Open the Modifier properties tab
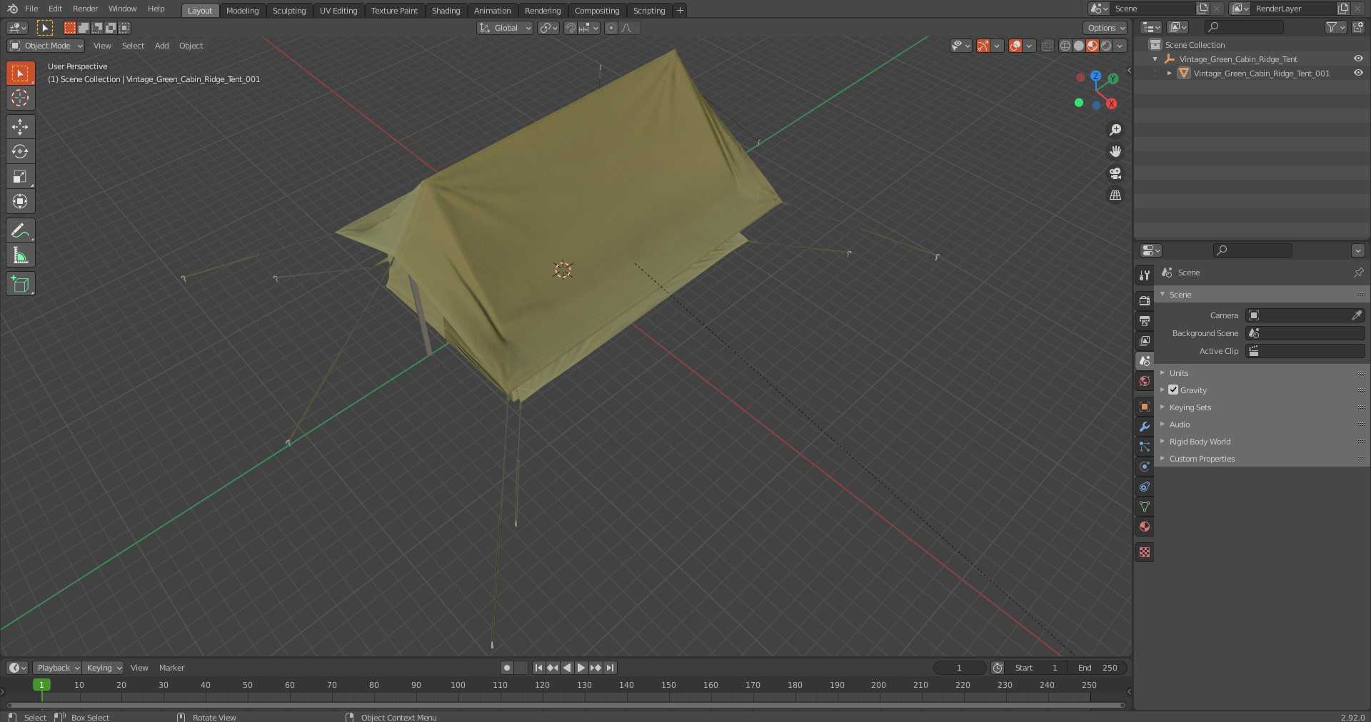The width and height of the screenshot is (1371, 722). tap(1145, 427)
